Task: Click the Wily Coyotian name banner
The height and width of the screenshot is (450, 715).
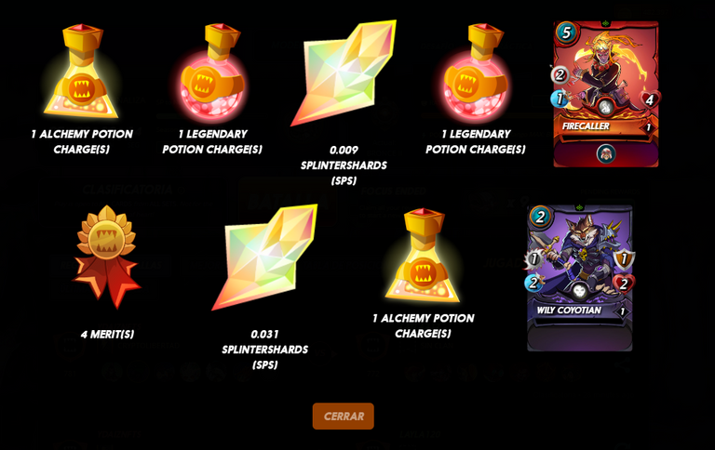Action: (x=576, y=311)
